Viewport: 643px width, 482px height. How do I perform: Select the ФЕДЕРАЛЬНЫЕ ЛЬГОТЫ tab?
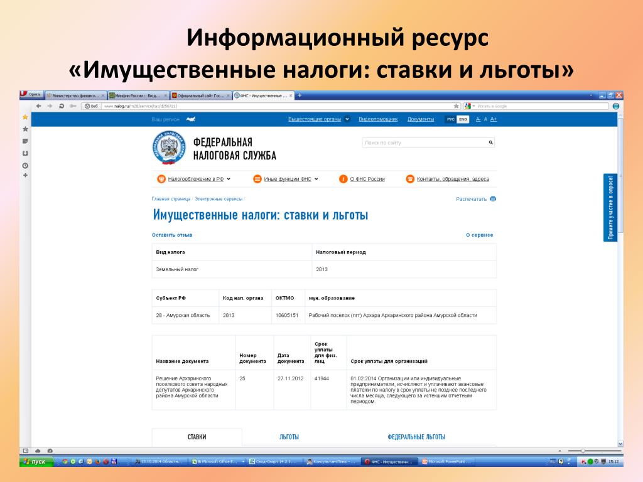point(416,437)
